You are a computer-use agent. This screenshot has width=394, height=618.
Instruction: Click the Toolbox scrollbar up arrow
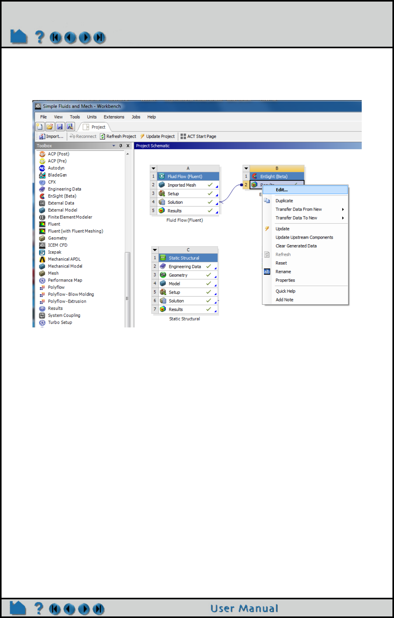pos(128,154)
